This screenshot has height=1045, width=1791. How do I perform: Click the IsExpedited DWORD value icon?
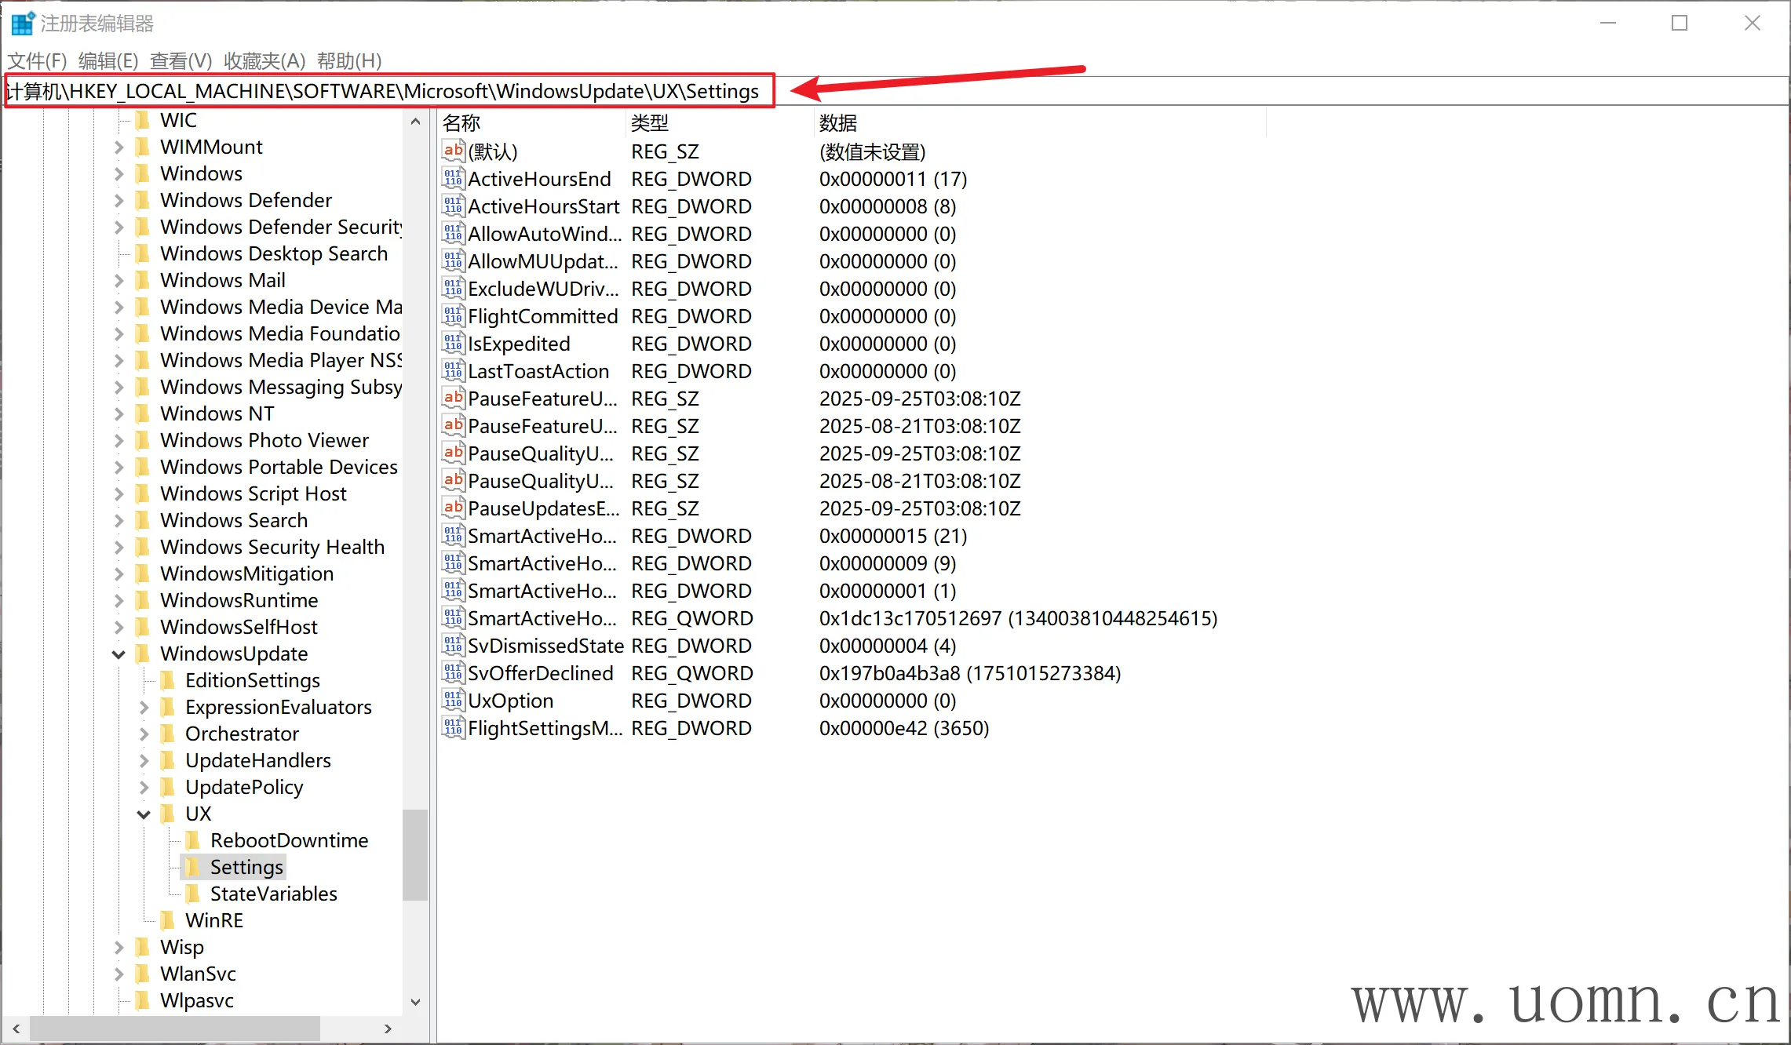(453, 344)
